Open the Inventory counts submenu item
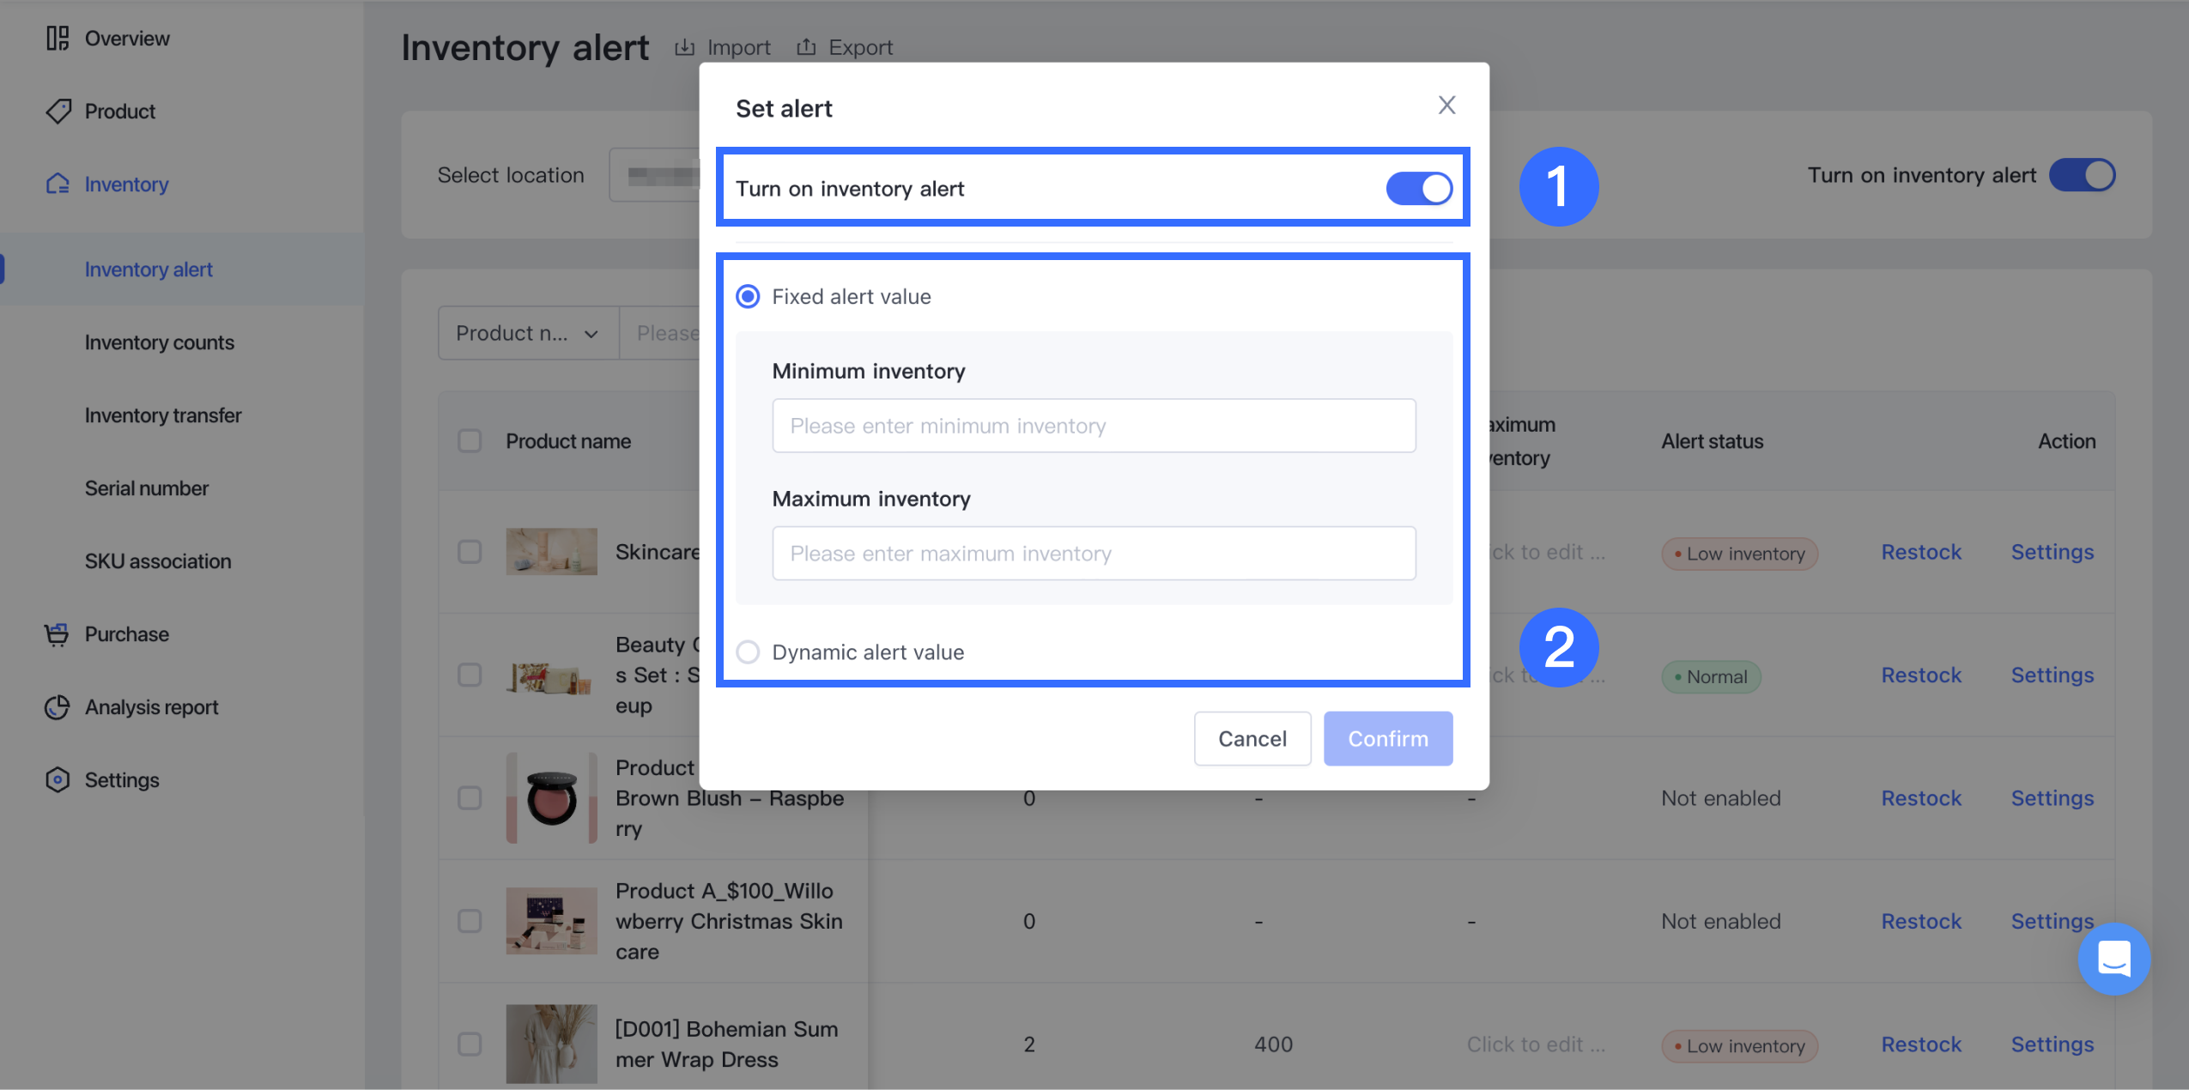The height and width of the screenshot is (1090, 2189). 159,342
